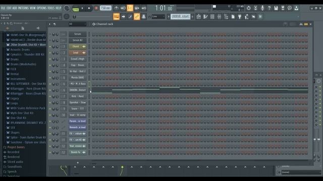The image size is (323, 181).
Task: Select the Kick - Hard channel button
Action: pos(77,96)
